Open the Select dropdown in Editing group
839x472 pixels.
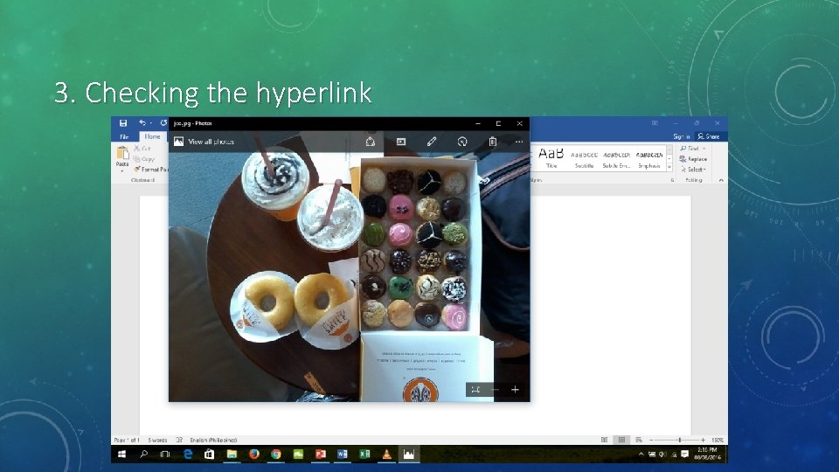tap(693, 169)
